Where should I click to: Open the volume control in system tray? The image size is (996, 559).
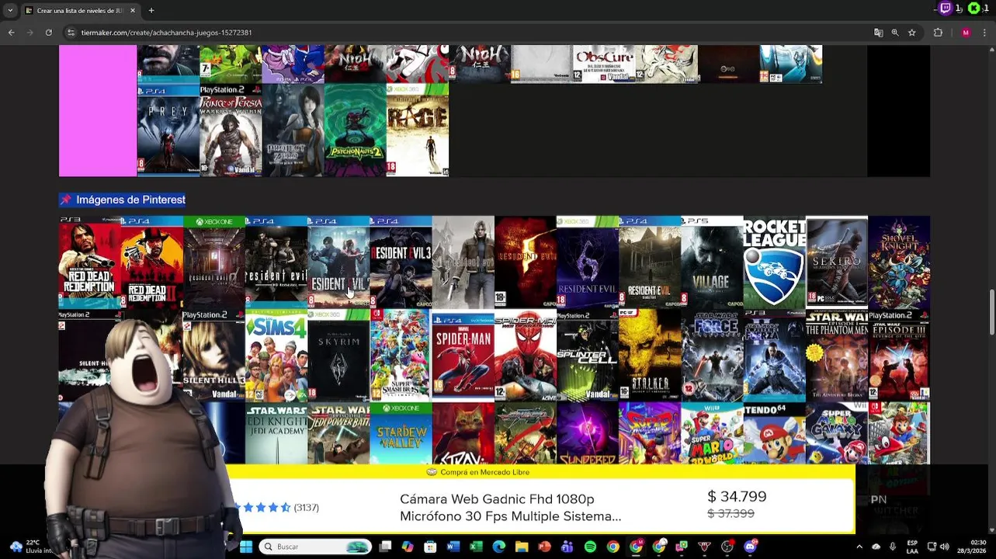coord(945,547)
